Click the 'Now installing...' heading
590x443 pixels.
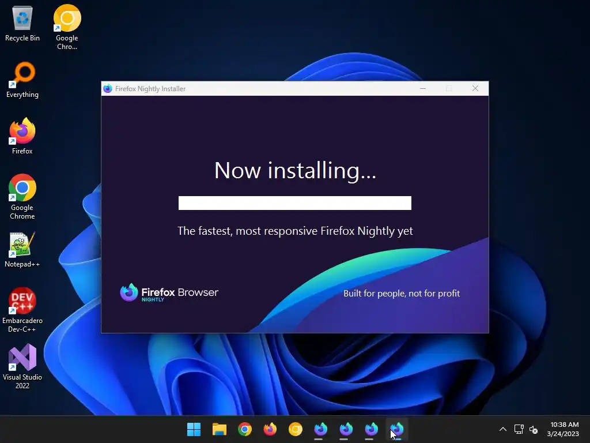(x=296, y=171)
